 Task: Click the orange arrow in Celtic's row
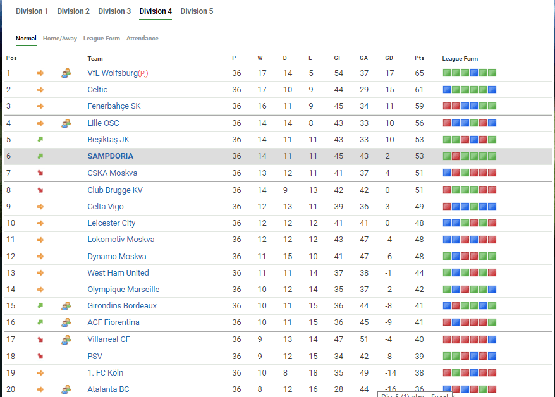click(x=40, y=90)
